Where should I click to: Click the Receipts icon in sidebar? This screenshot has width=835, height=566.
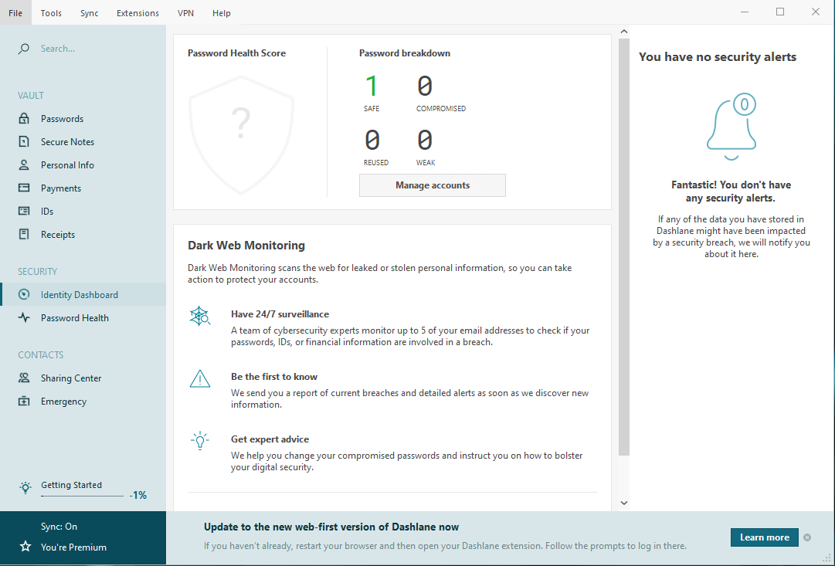click(24, 234)
